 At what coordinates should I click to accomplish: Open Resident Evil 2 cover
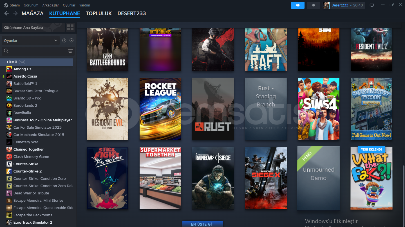tap(372, 49)
